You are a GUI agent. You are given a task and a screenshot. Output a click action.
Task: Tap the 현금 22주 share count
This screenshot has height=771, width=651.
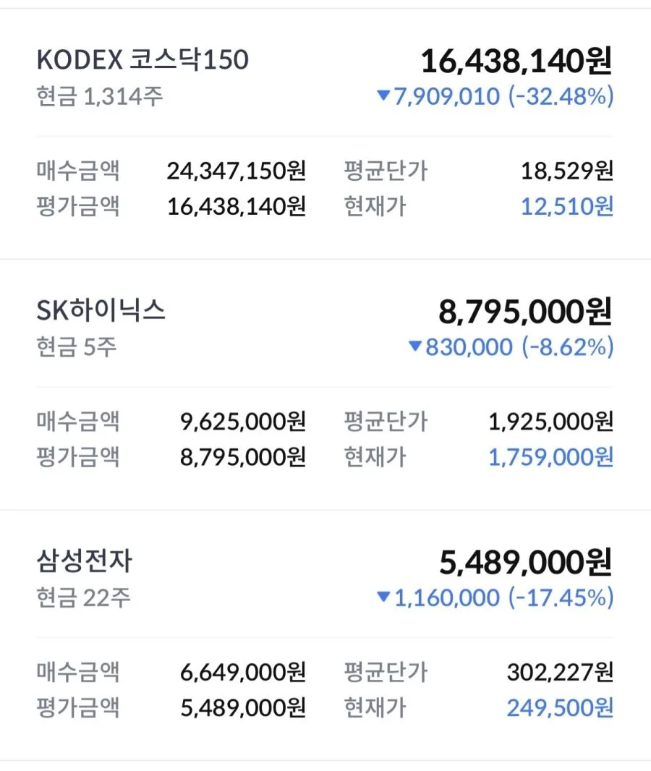[84, 598]
